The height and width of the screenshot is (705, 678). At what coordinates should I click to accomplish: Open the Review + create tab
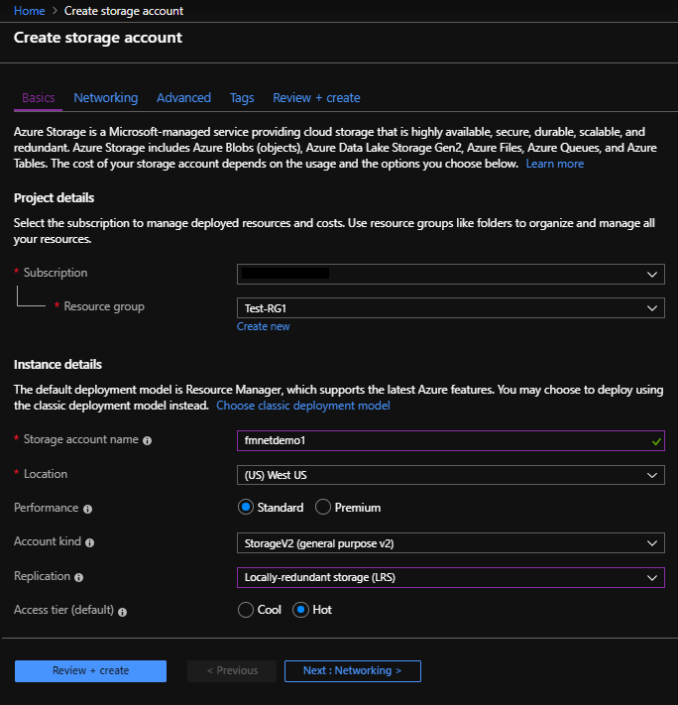point(316,98)
